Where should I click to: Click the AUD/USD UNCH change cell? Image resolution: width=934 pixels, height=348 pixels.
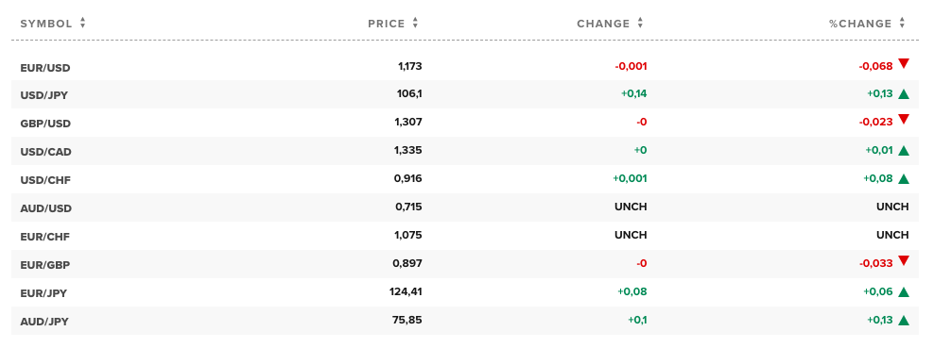pyautogui.click(x=631, y=207)
